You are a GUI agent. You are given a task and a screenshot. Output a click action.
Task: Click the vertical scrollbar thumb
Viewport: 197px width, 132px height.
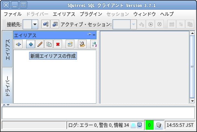(192, 67)
